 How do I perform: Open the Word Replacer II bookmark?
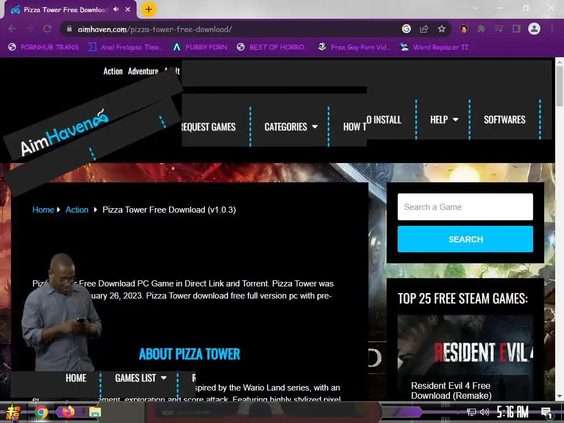click(x=435, y=47)
